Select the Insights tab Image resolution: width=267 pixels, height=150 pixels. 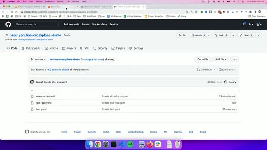[118, 48]
